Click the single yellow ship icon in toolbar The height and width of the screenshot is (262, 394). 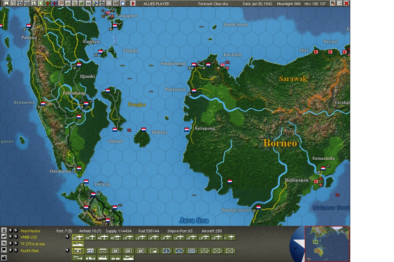[68, 3]
